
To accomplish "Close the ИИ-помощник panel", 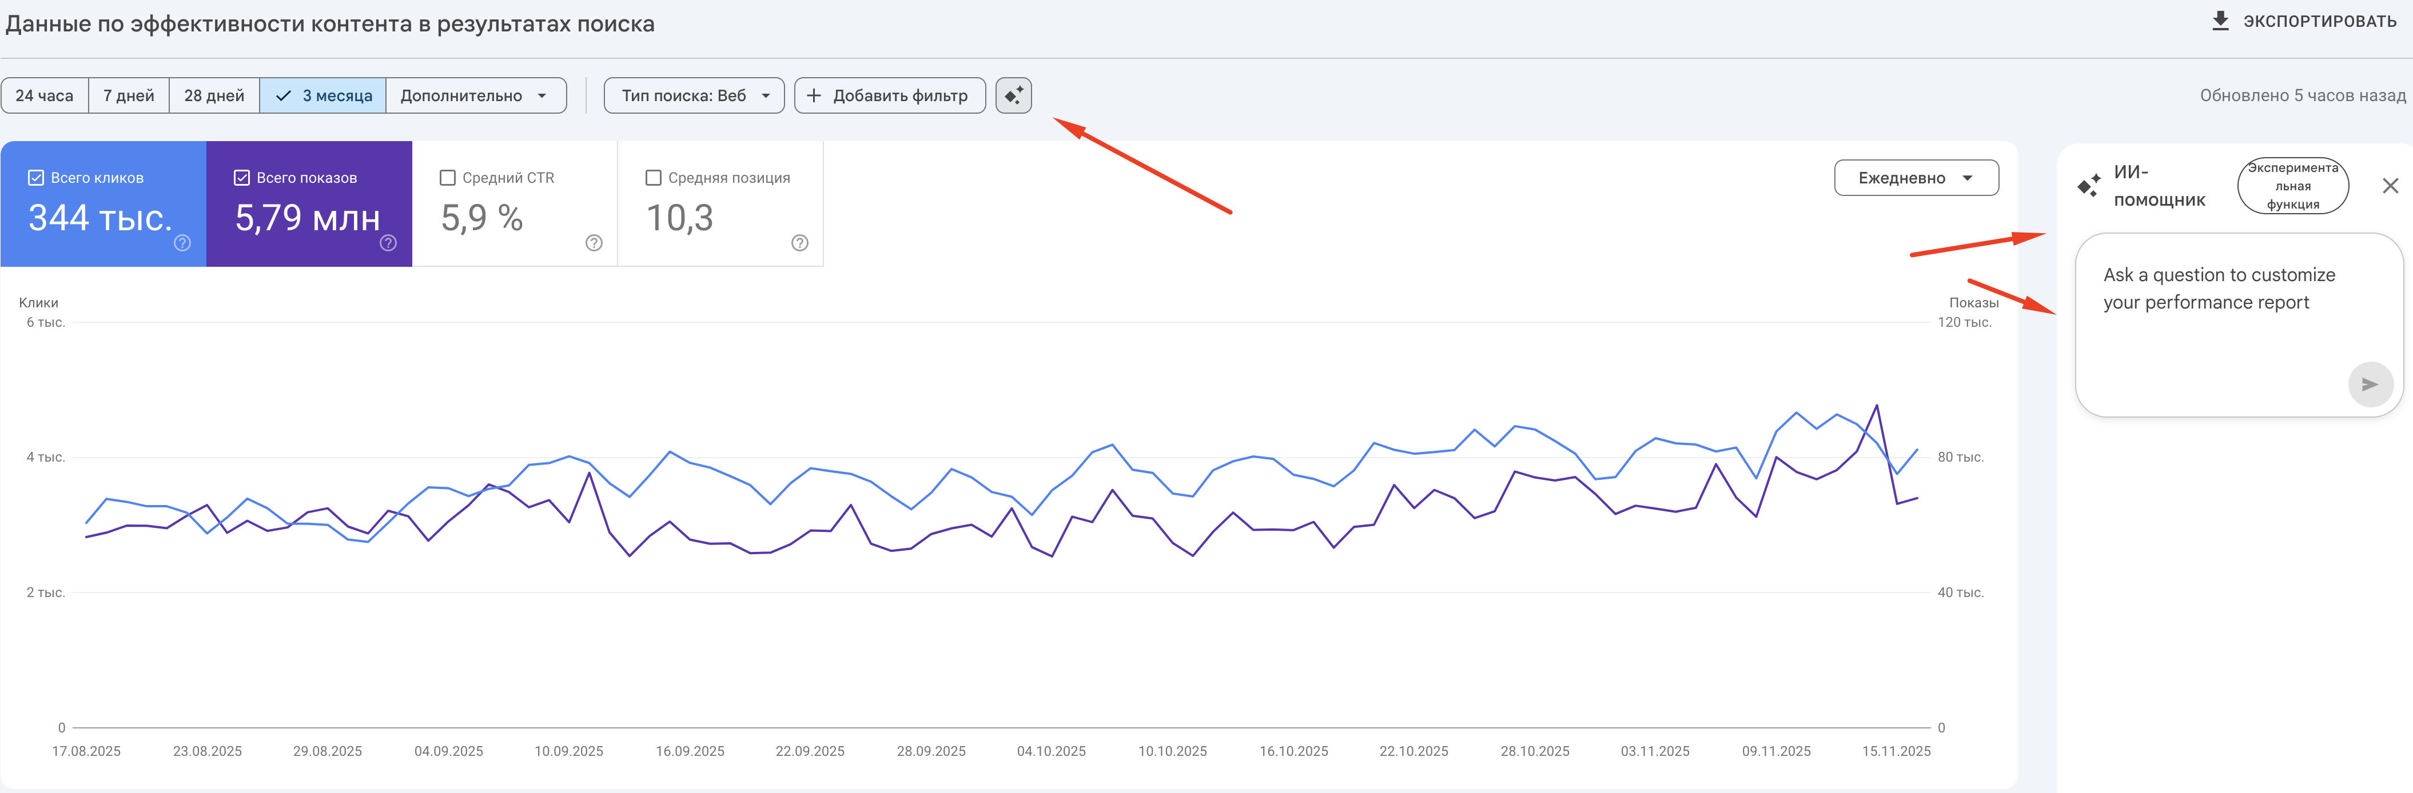I will pos(2390,185).
